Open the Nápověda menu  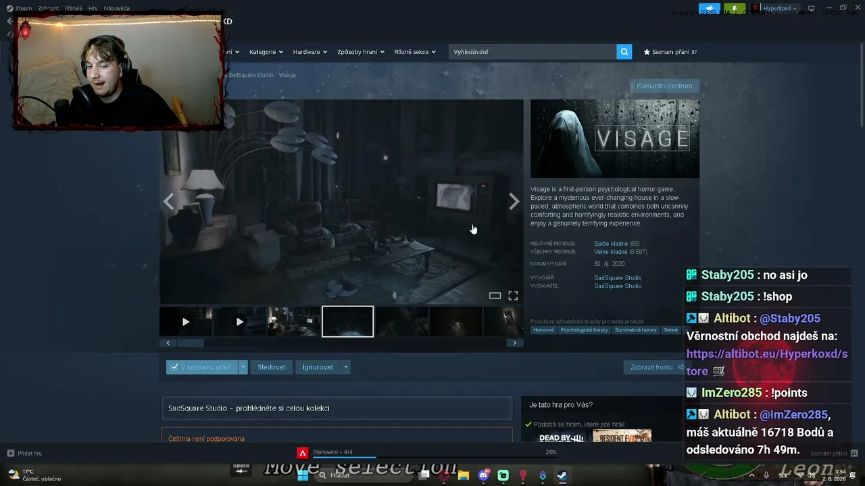click(x=117, y=9)
